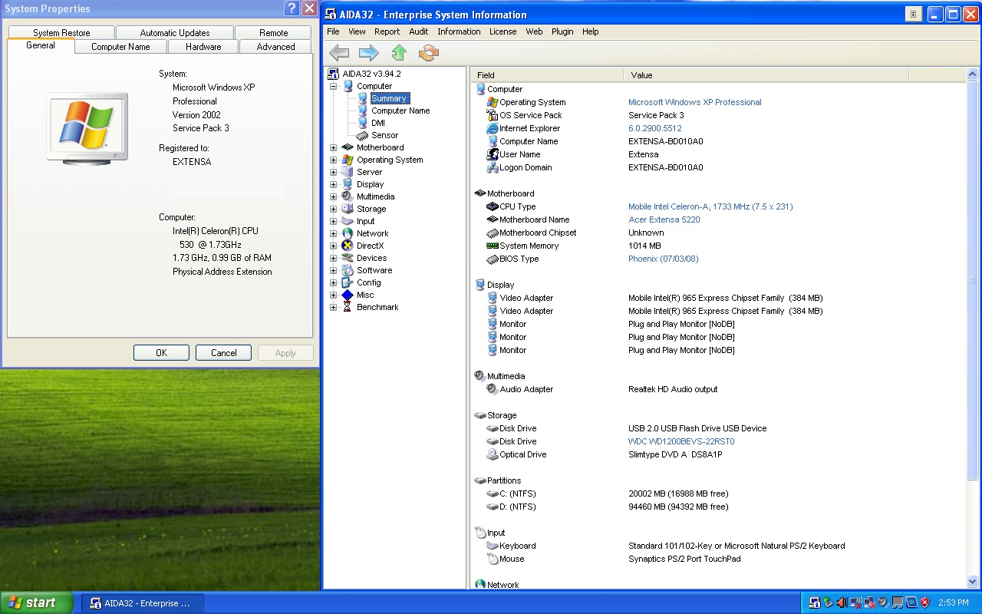Screen dimensions: 982x614
Task: Expand the Config tree node
Action: 334,282
